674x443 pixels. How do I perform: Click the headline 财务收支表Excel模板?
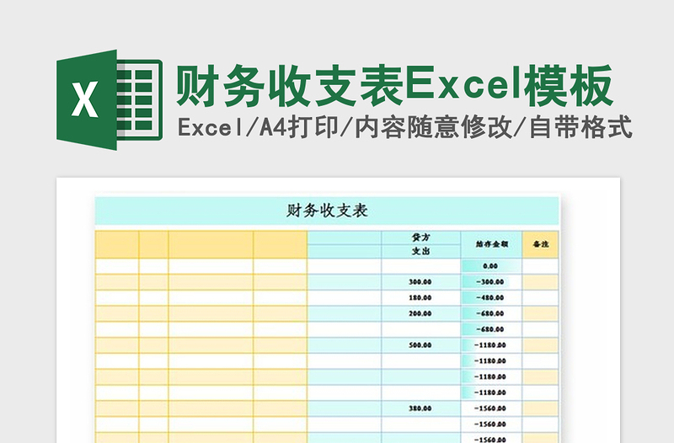[394, 86]
